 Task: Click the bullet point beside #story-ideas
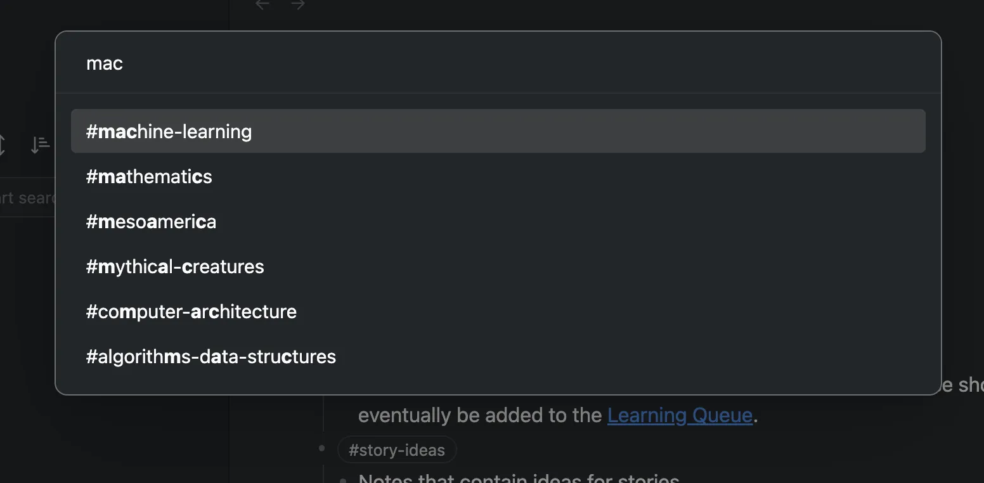(321, 448)
